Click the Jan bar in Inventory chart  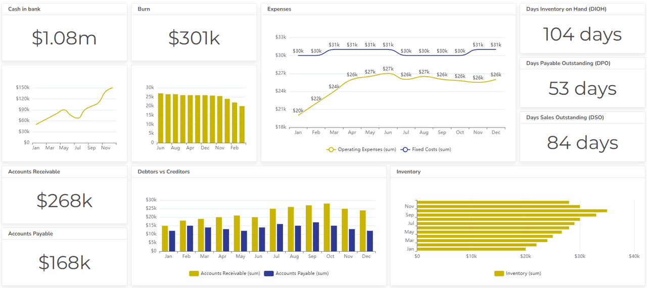471,249
